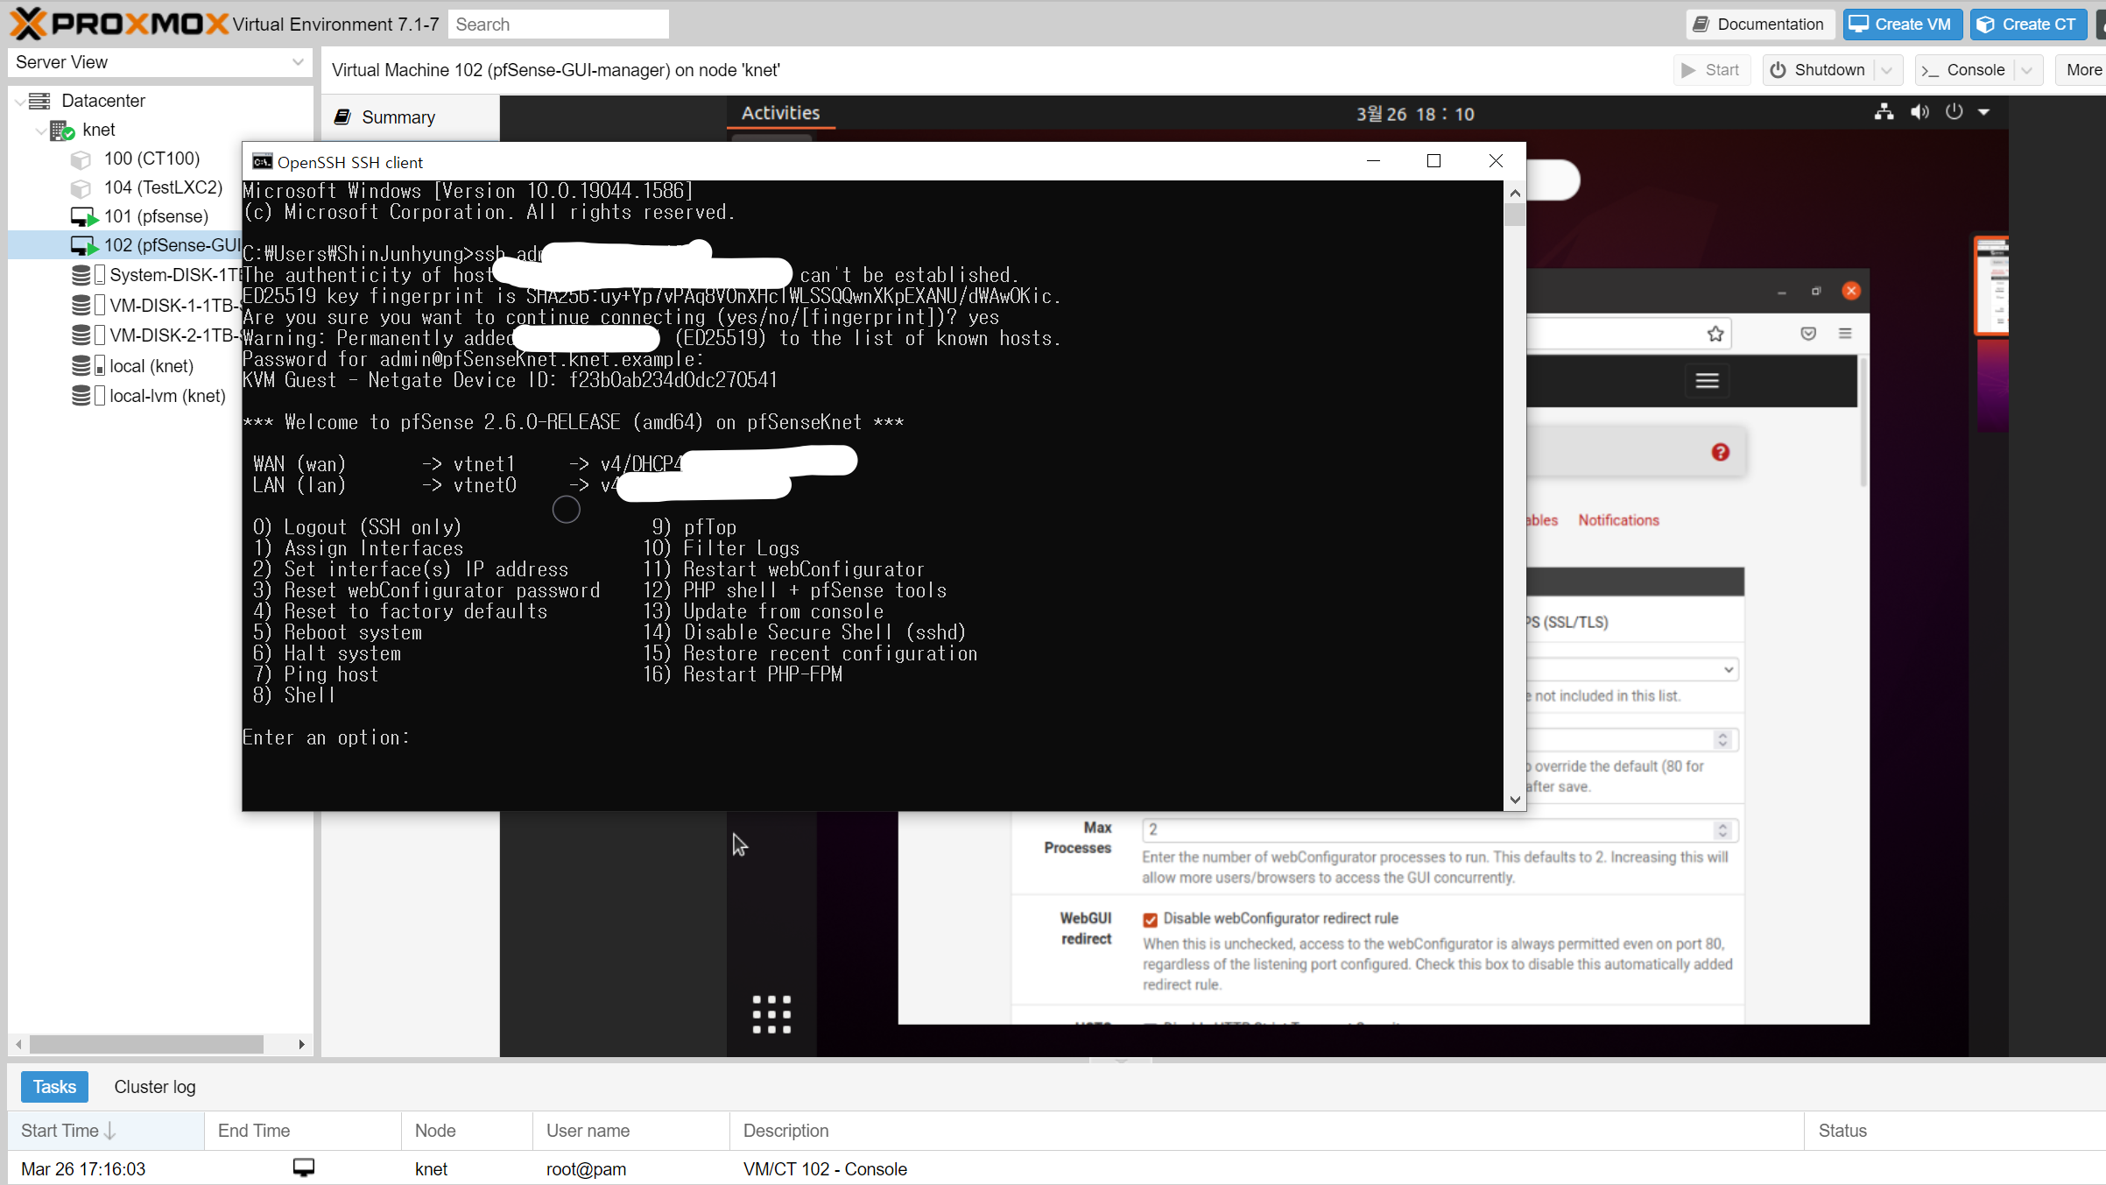The image size is (2106, 1185).
Task: Click the red help question mark icon
Action: click(x=1721, y=452)
